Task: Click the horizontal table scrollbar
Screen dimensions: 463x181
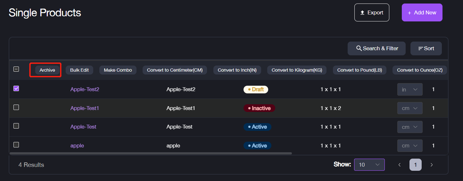Action: coord(151,153)
